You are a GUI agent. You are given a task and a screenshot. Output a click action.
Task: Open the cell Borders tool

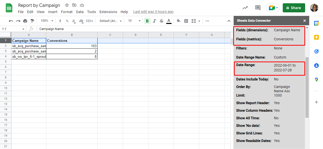click(x=186, y=21)
